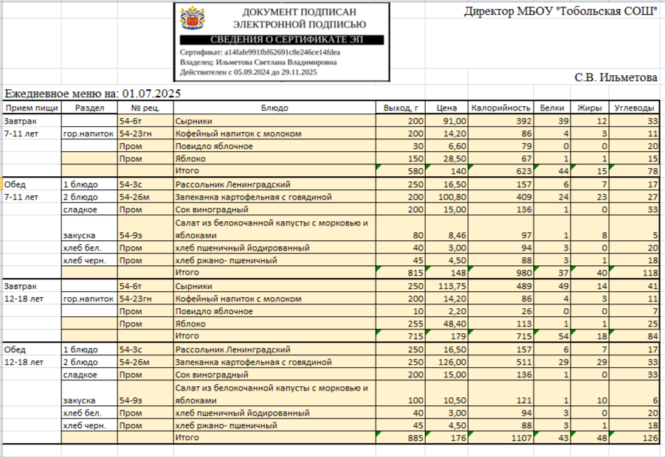Select the total output cell '885'

pyautogui.click(x=400, y=438)
